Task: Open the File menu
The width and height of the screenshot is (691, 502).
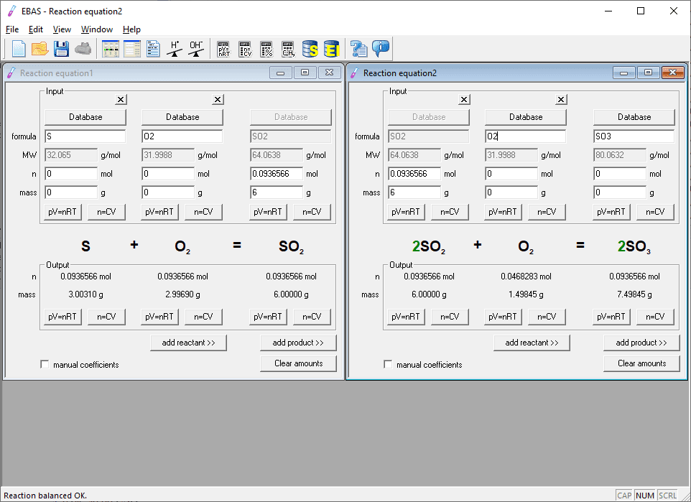Action: tap(12, 29)
